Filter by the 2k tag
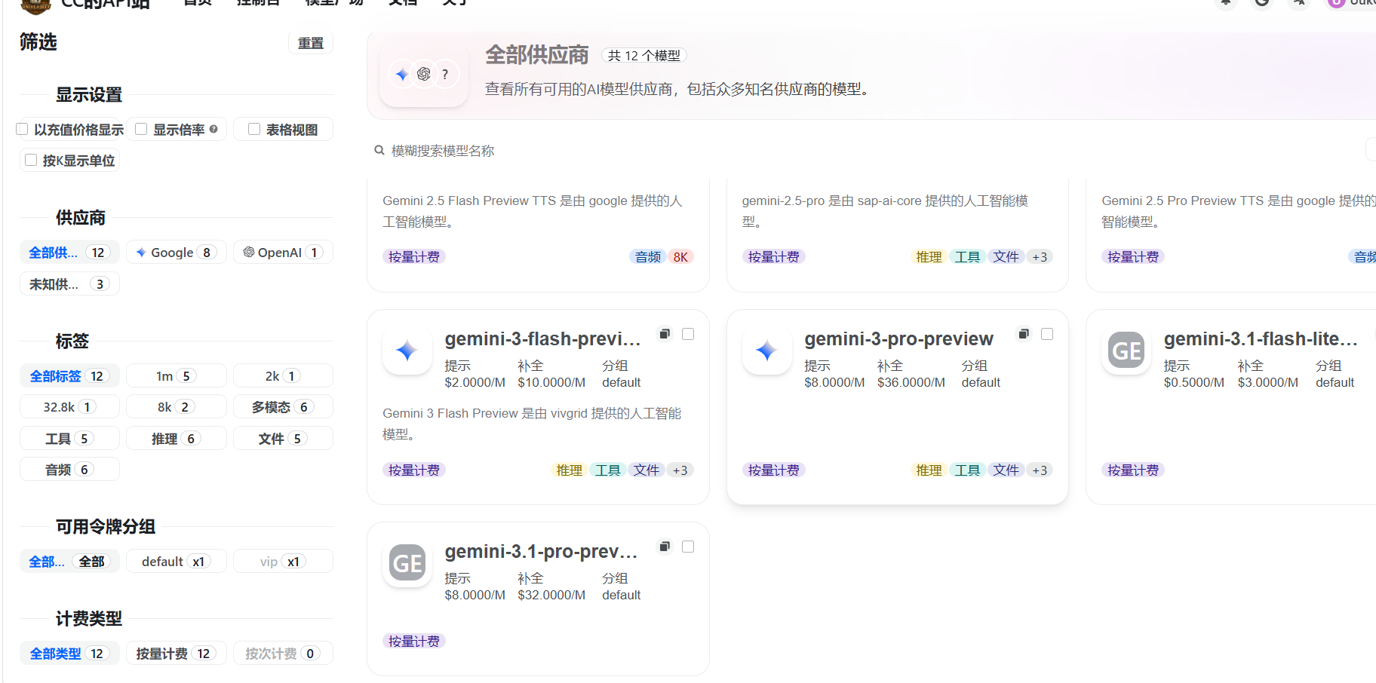 (283, 376)
